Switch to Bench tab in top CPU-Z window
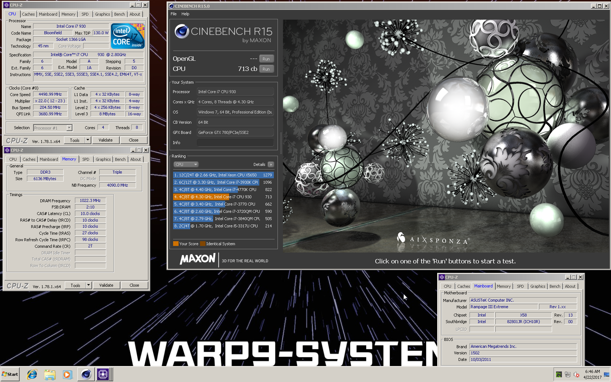Image resolution: width=611 pixels, height=382 pixels. [x=119, y=14]
